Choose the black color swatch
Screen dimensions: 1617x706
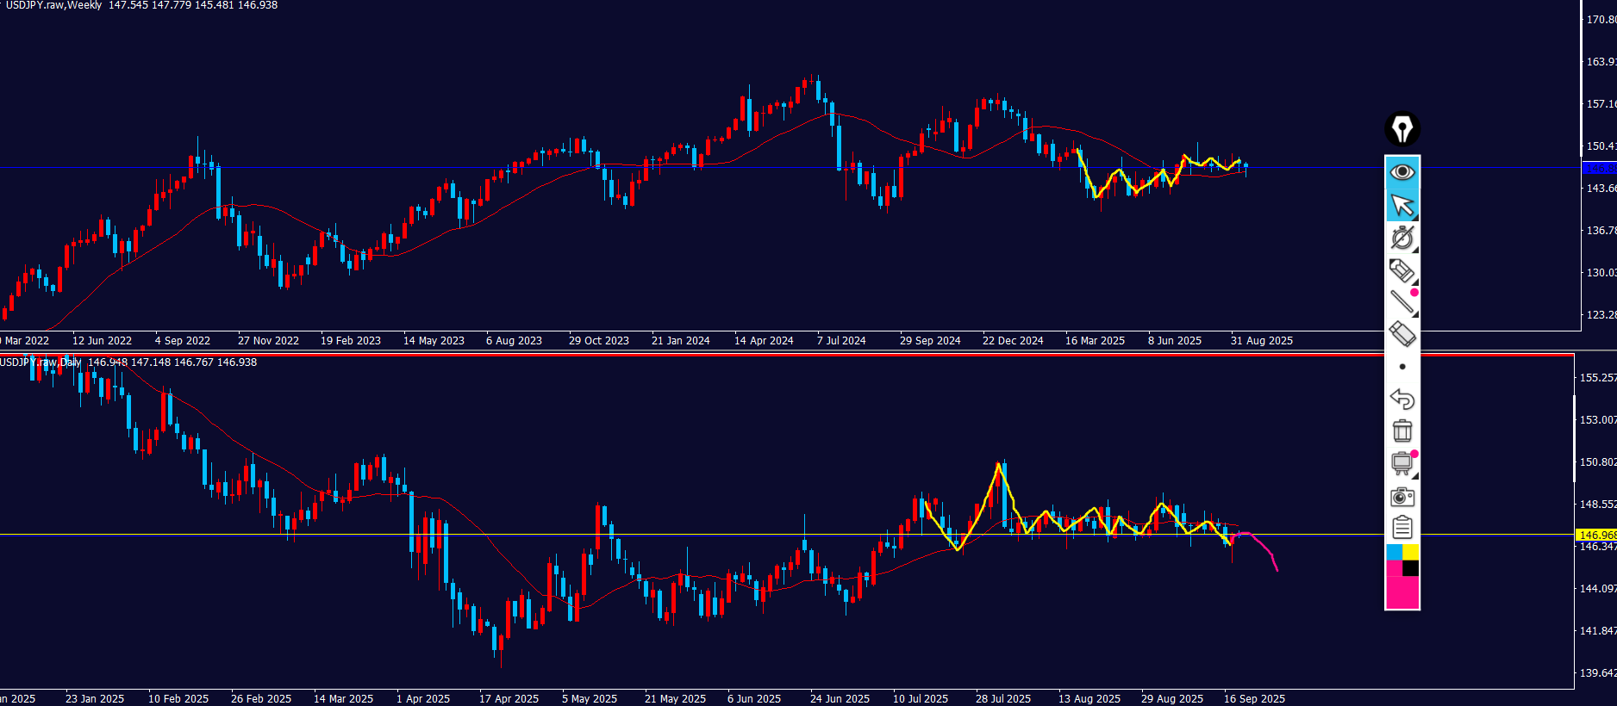click(x=1411, y=568)
